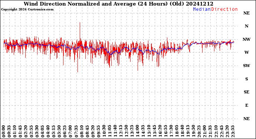Click the 00:35 time axis label

[9, 132]
